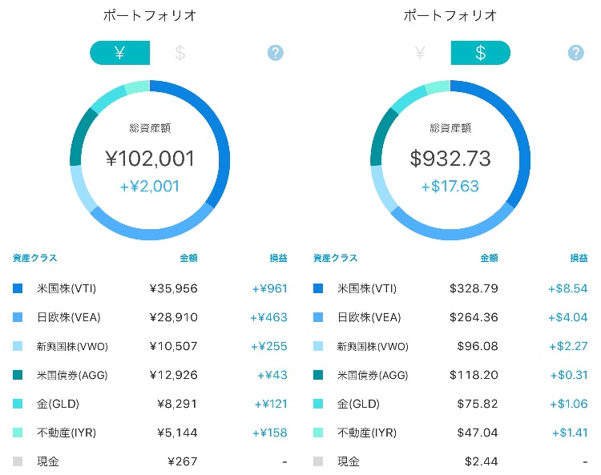
Task: Select the 不動産(IYR) row showing $47.04
Action: (450, 433)
